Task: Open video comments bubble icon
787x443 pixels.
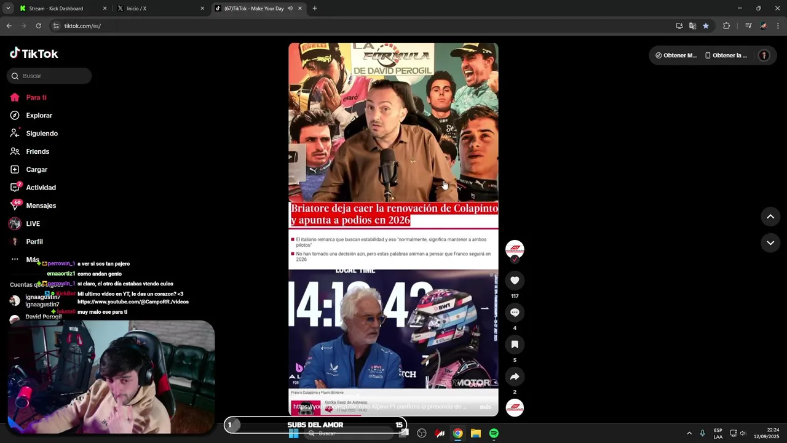Action: click(x=515, y=313)
